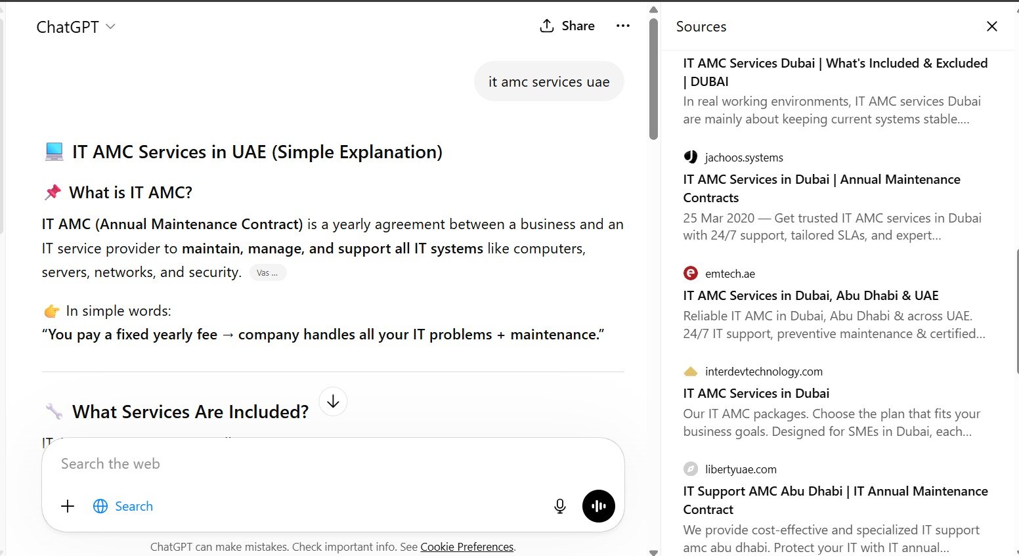This screenshot has width=1019, height=556.
Task: Open the Cookie Preferences link
Action: point(467,547)
